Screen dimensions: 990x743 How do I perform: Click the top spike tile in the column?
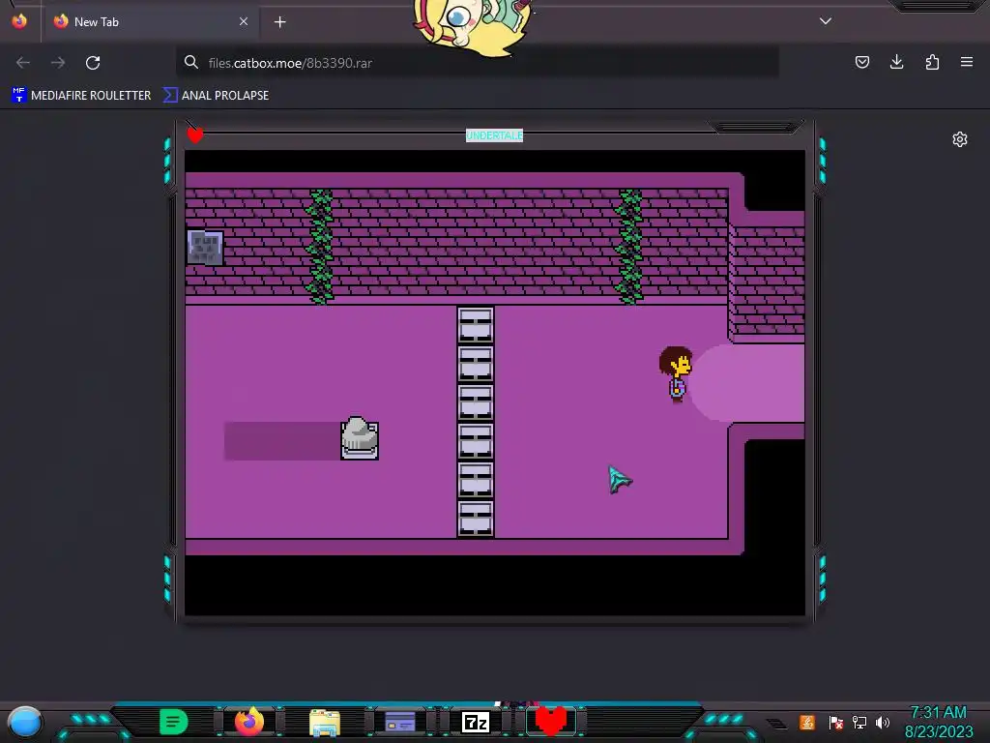point(476,325)
